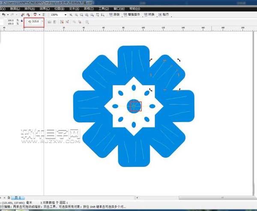
Task: Click the blue center circle of the flower
Action: 134,106
